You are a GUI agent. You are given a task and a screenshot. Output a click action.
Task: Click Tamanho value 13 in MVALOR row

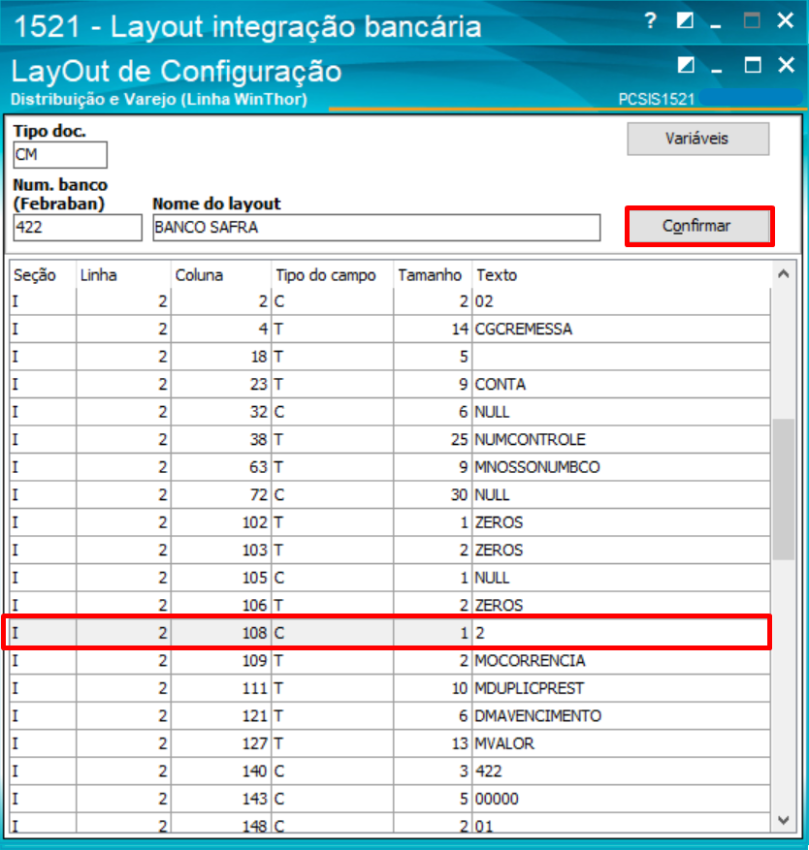pos(433,743)
